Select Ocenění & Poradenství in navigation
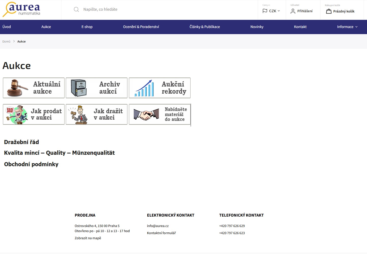Screen dimensions: 367x254 [x=141, y=27]
